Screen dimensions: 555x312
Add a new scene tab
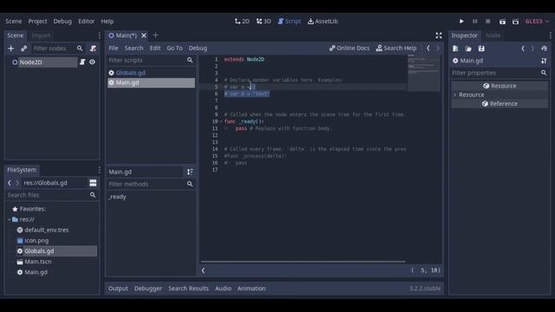click(x=155, y=36)
